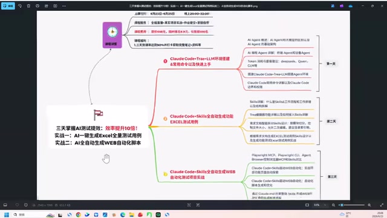Click the zoom percentage value field
The width and height of the screenshot is (387, 218).
[317, 205]
